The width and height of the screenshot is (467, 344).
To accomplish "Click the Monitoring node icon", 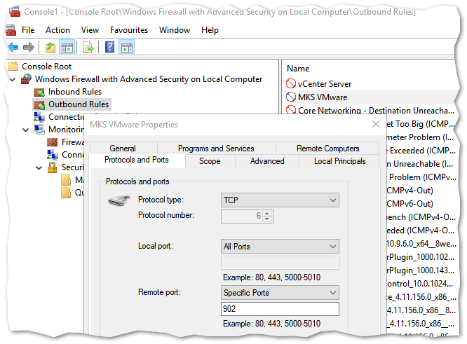I will pos(39,130).
